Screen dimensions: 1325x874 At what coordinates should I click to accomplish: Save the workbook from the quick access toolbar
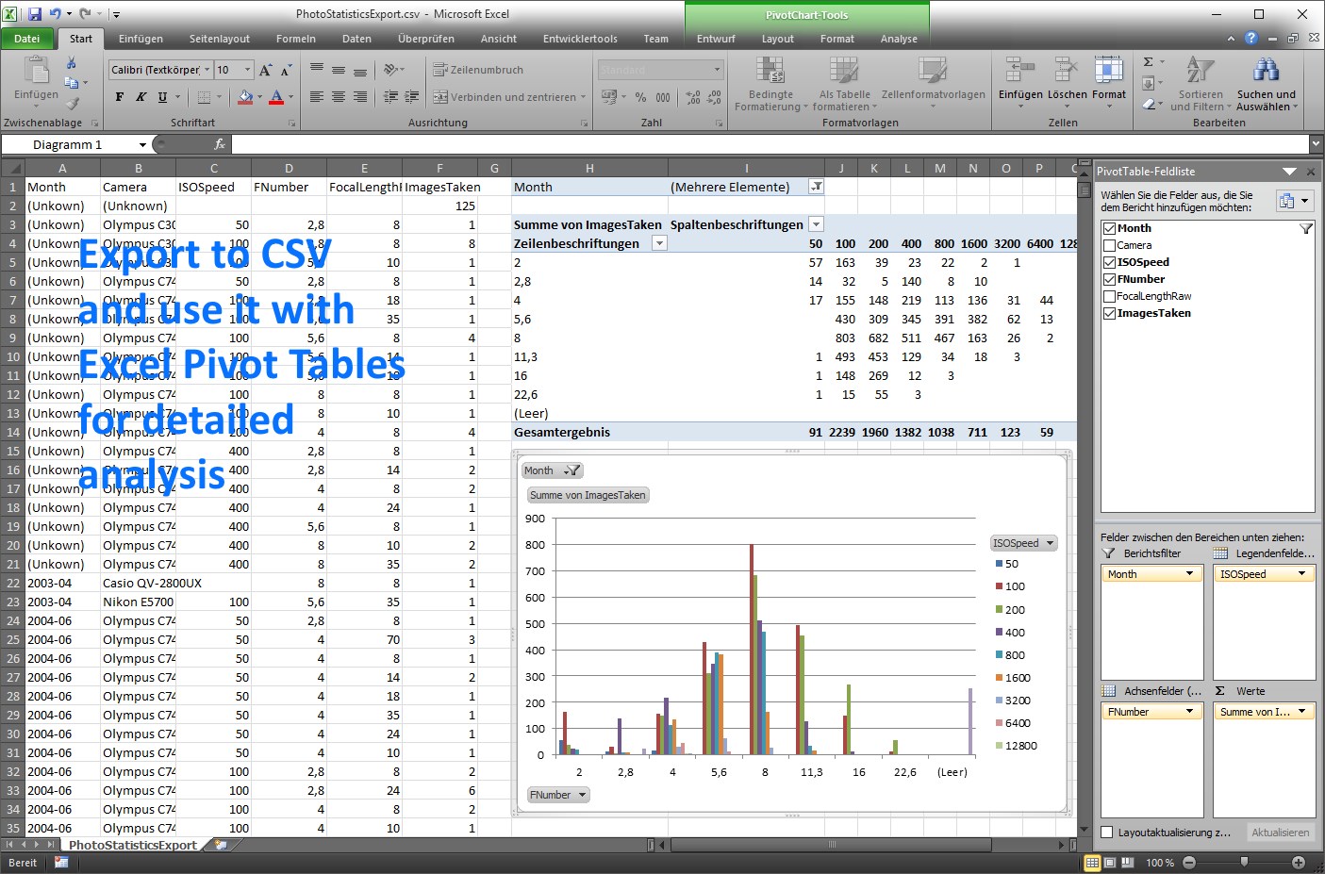(x=35, y=14)
